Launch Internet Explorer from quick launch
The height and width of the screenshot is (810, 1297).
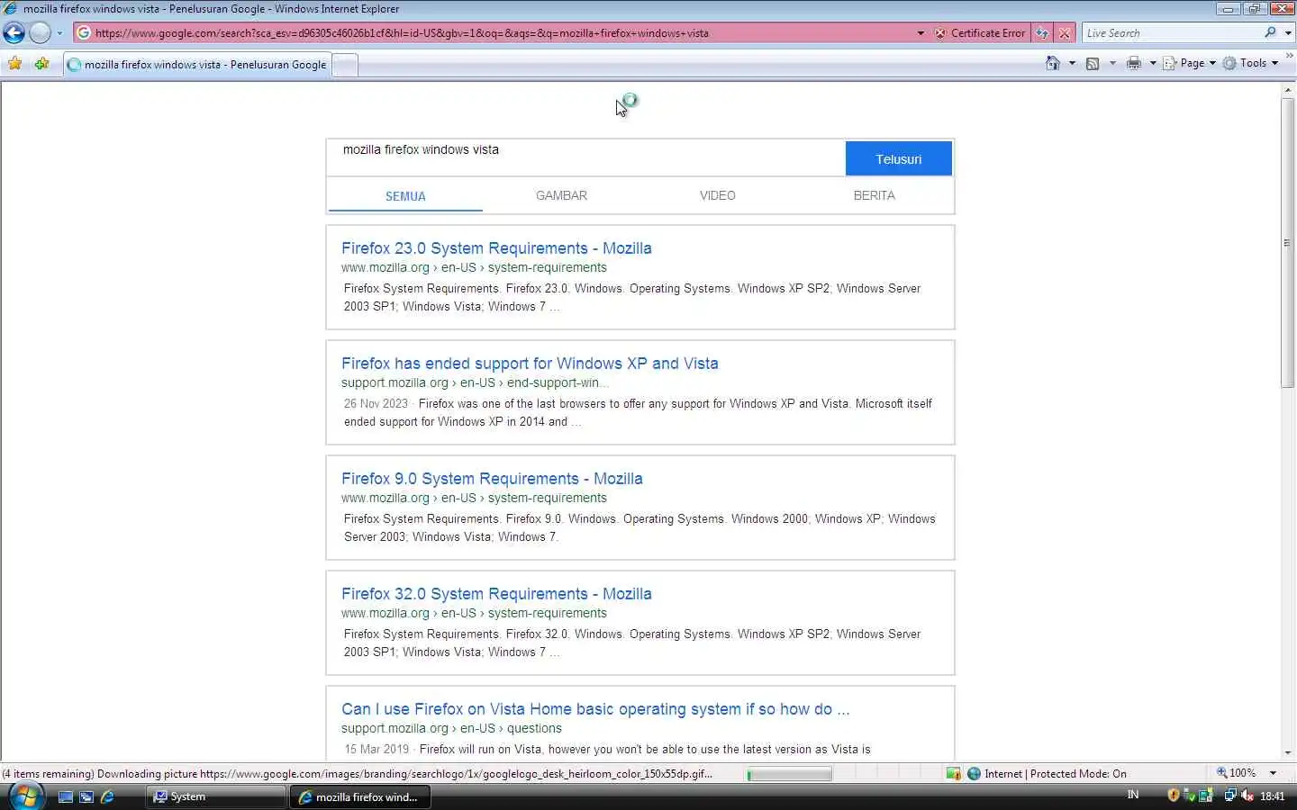107,796
